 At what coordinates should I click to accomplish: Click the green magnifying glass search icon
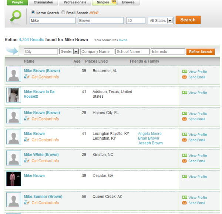pos(16,17)
